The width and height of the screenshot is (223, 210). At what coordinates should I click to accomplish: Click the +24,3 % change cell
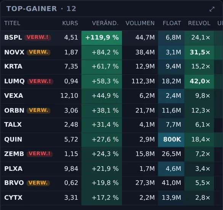point(102,154)
